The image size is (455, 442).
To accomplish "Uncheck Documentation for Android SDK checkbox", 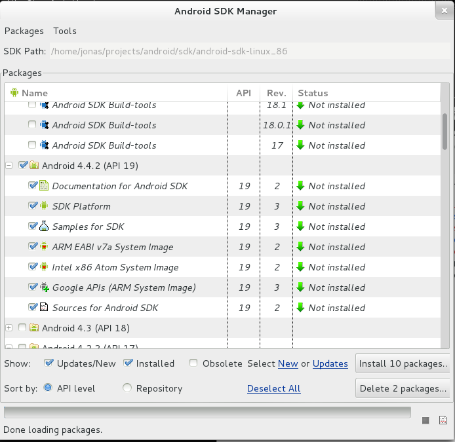I will [x=33, y=185].
